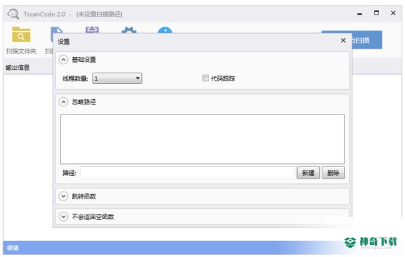This screenshot has height=257, width=405.
Task: Enable the 代码跟踪 checkbox
Action: (x=206, y=78)
